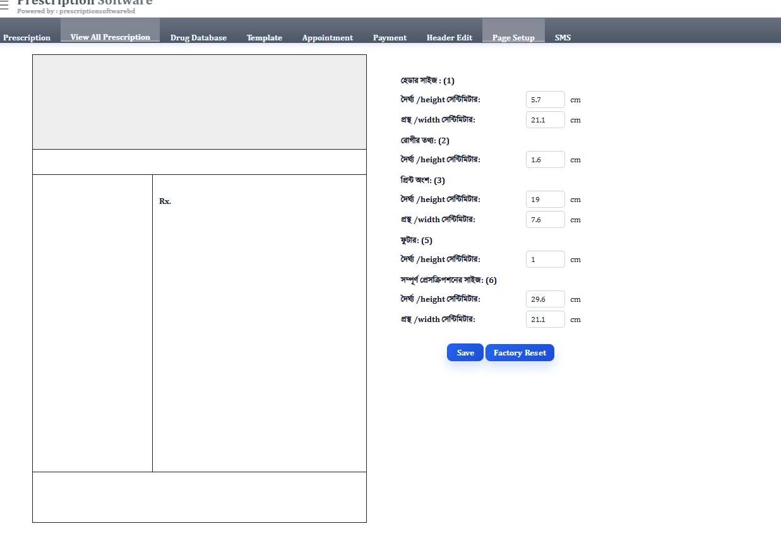
Task: Open the SMS tab
Action: coord(563,38)
